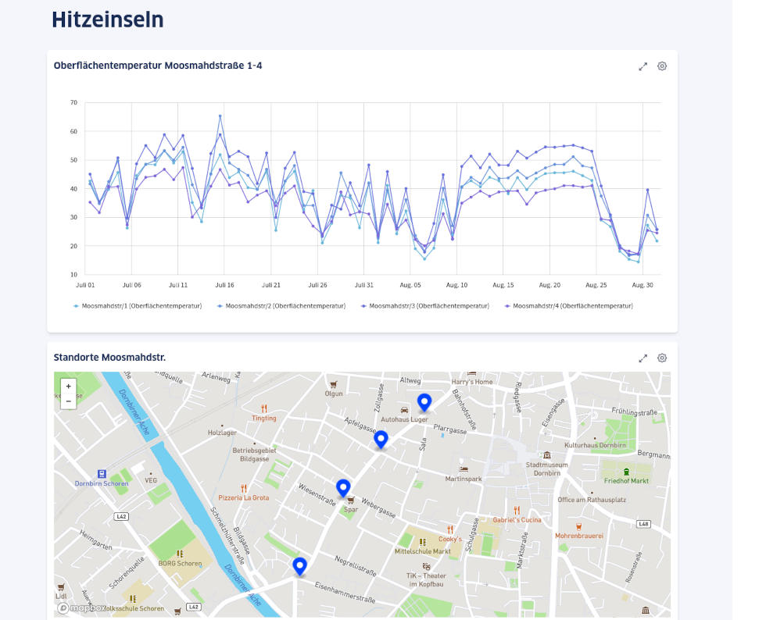Click the Dornbirn Schoren train station icon

pyautogui.click(x=102, y=473)
